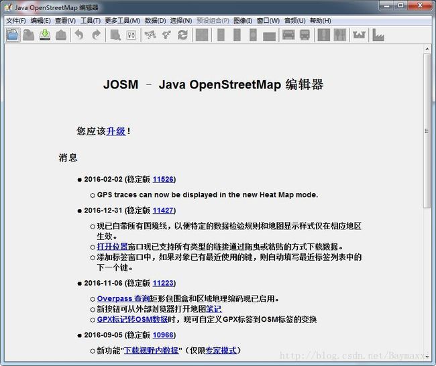Click the Open file folder icon

coord(13,35)
